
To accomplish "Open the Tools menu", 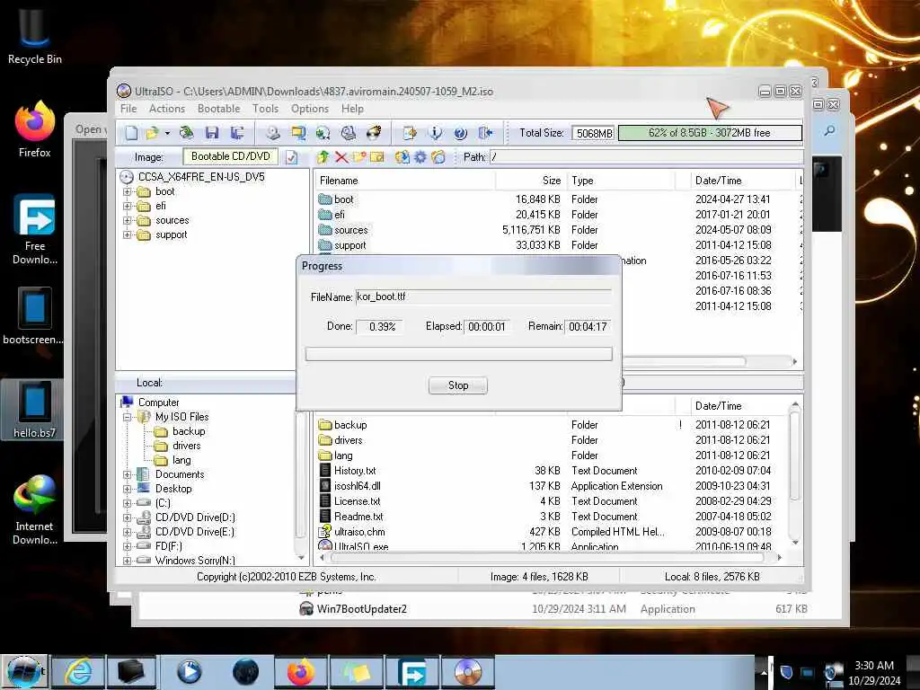I will [x=265, y=109].
